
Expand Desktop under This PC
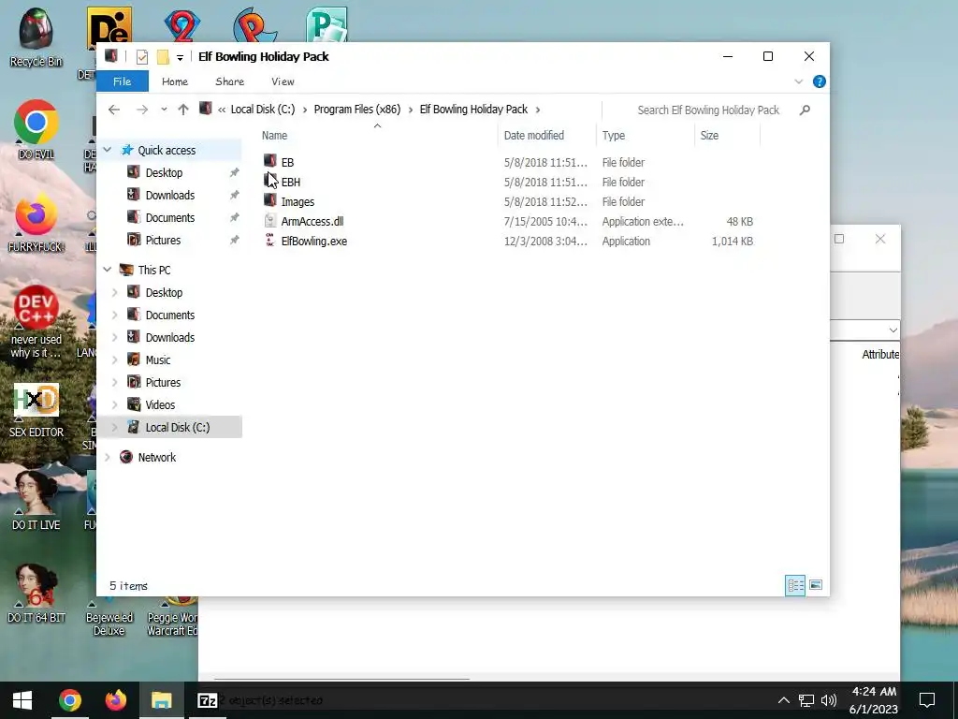115,292
